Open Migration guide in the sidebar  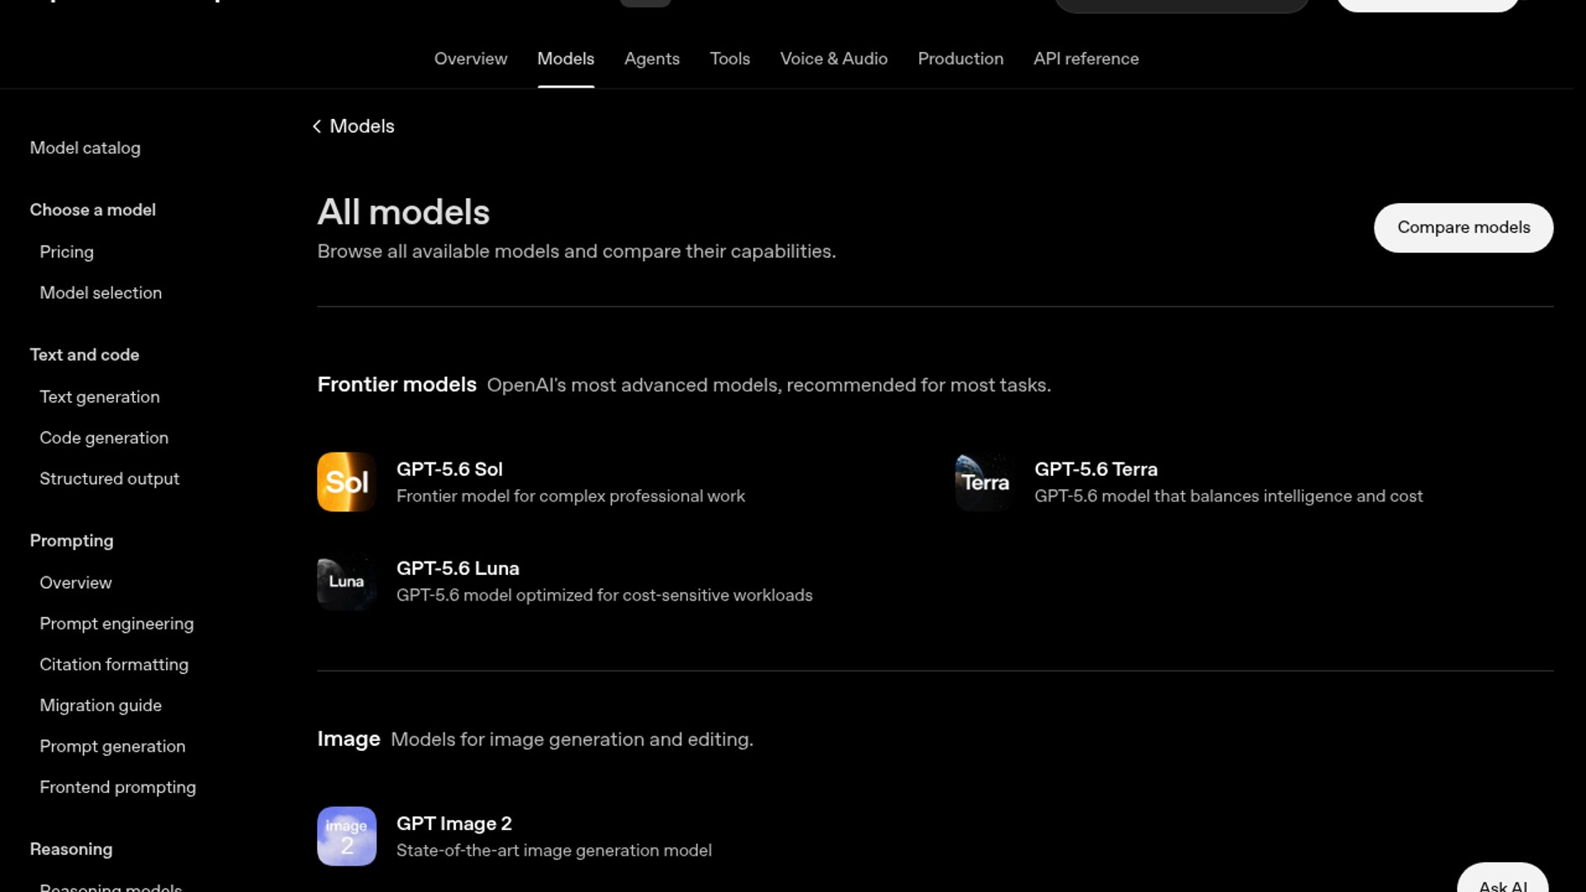pos(101,705)
